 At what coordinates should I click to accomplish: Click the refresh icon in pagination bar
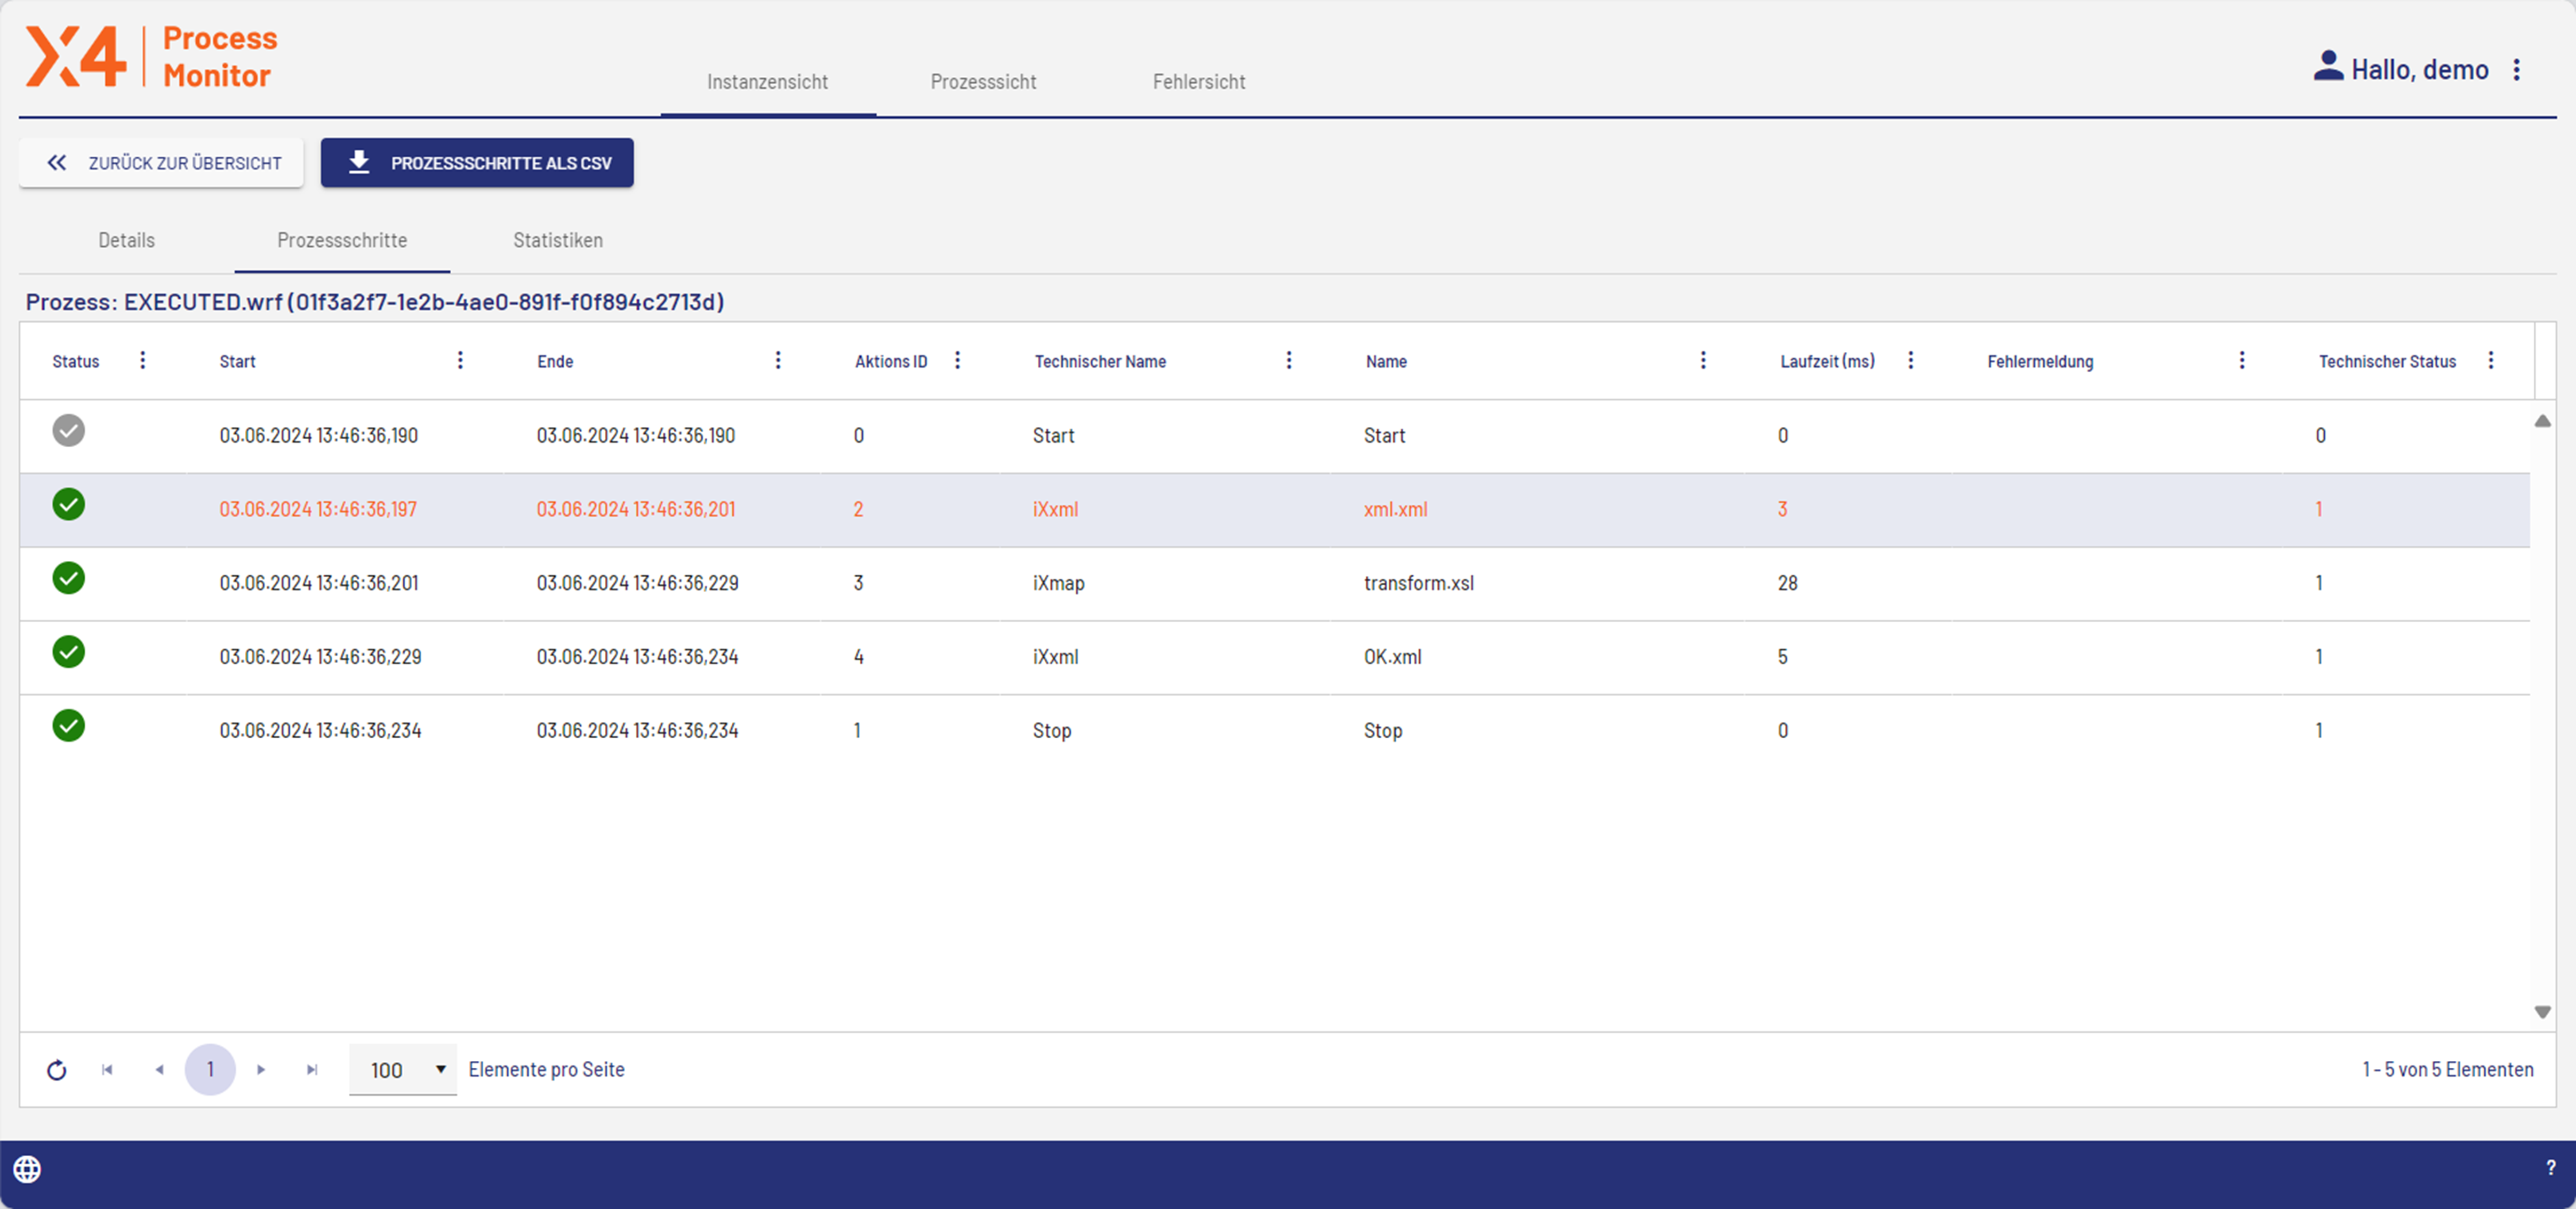pyautogui.click(x=57, y=1070)
